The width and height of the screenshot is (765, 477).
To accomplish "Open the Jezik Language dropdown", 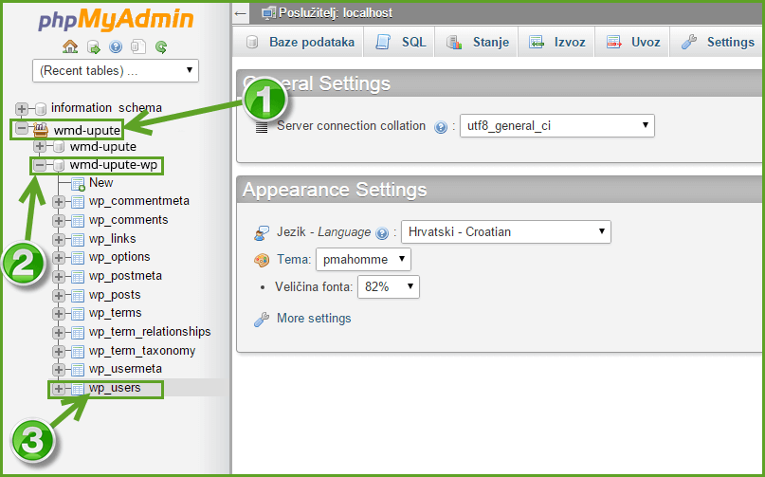I will (x=506, y=232).
